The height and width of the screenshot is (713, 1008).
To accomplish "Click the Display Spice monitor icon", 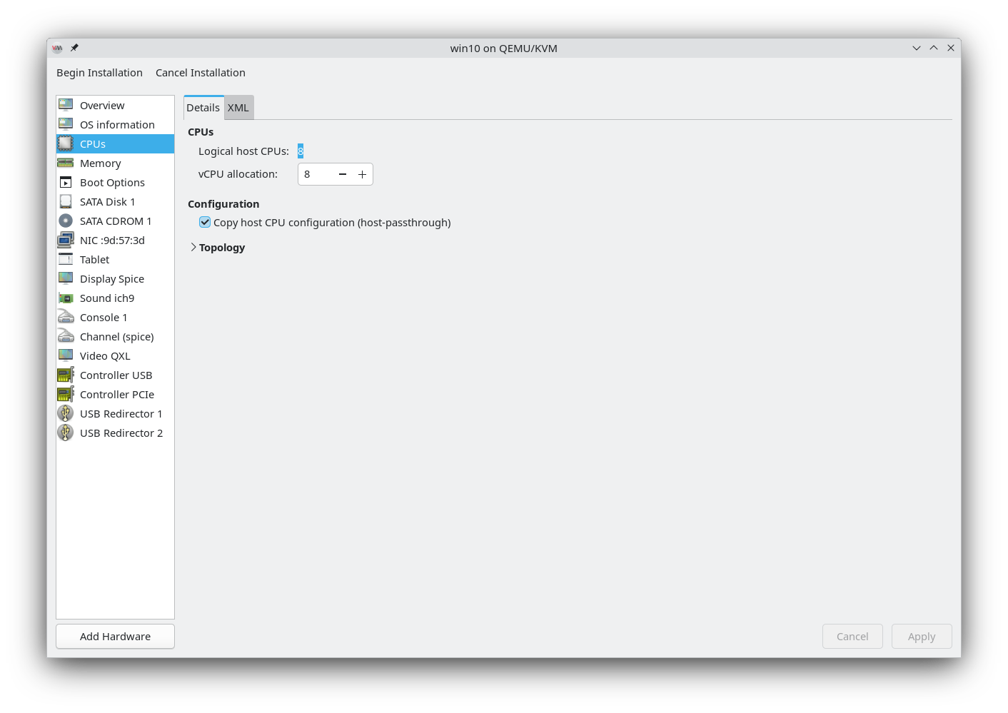I will pyautogui.click(x=66, y=279).
